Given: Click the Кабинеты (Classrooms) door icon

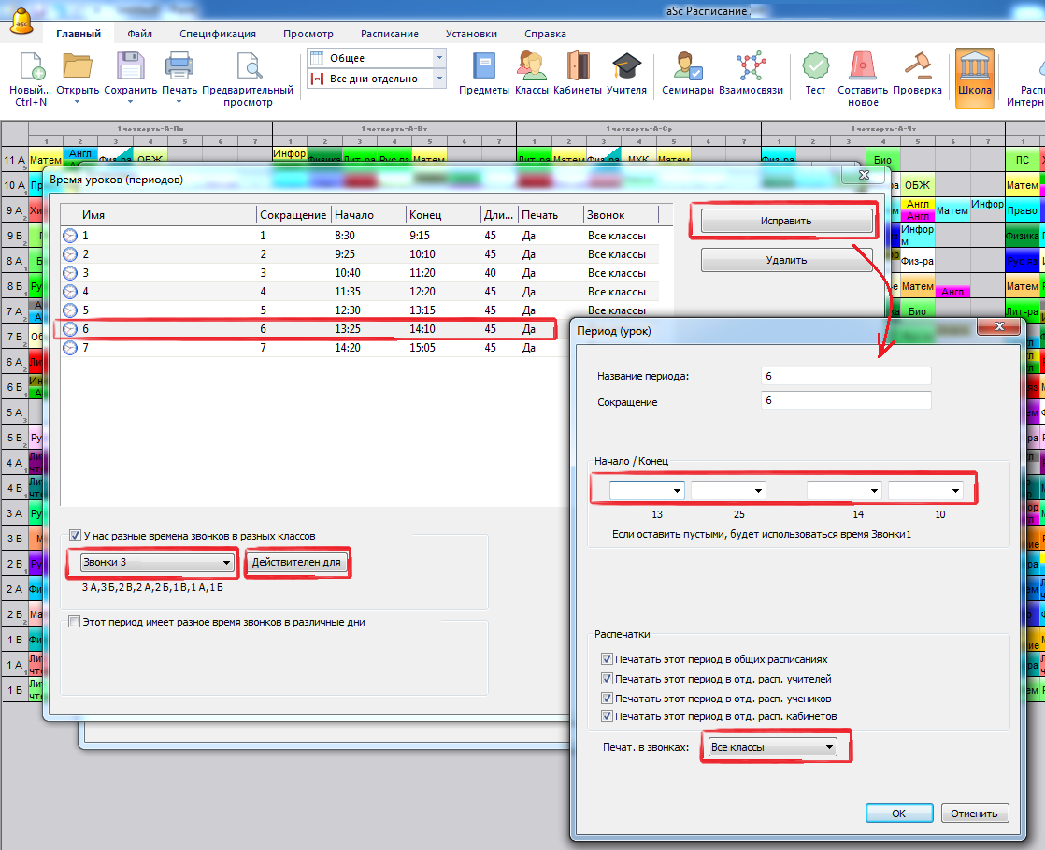Looking at the screenshot, I should [x=578, y=67].
